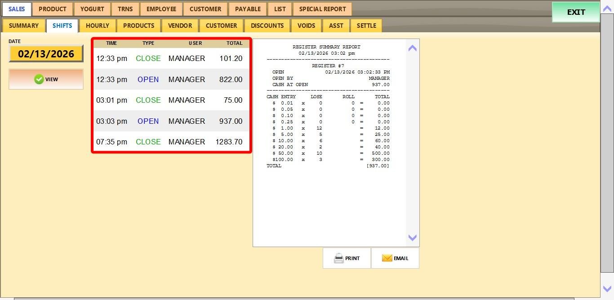Select the 03:03 pm Open shift row
Viewport: 614px width, 300px height.
171,121
